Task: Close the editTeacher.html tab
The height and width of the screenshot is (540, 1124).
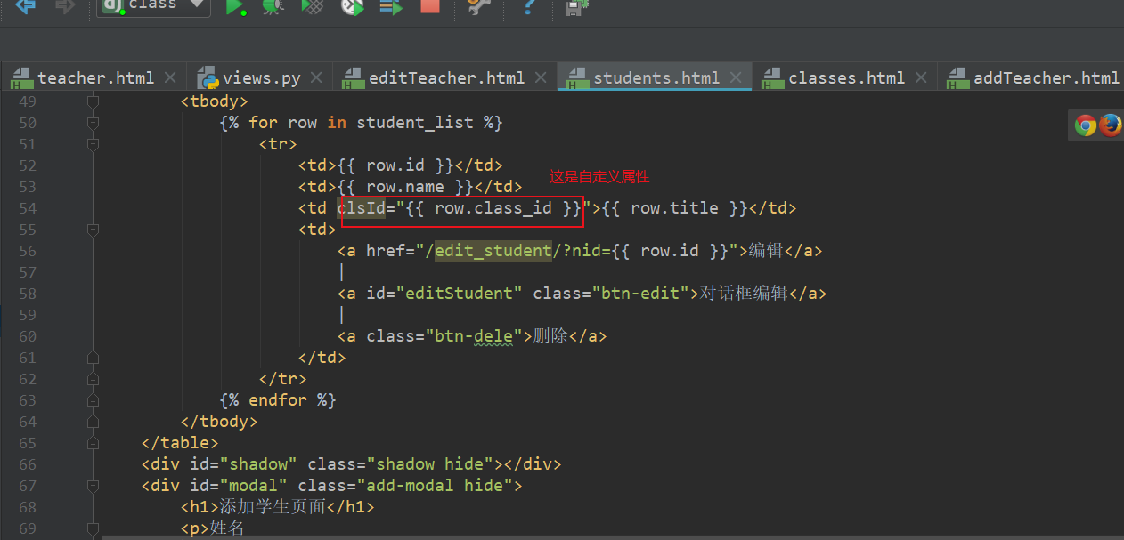Action: [x=541, y=77]
